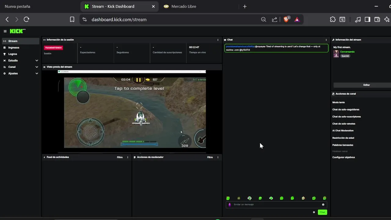Image resolution: width=391 pixels, height=220 pixels.
Task: Click Restricción de edad channel action
Action: pos(343,138)
